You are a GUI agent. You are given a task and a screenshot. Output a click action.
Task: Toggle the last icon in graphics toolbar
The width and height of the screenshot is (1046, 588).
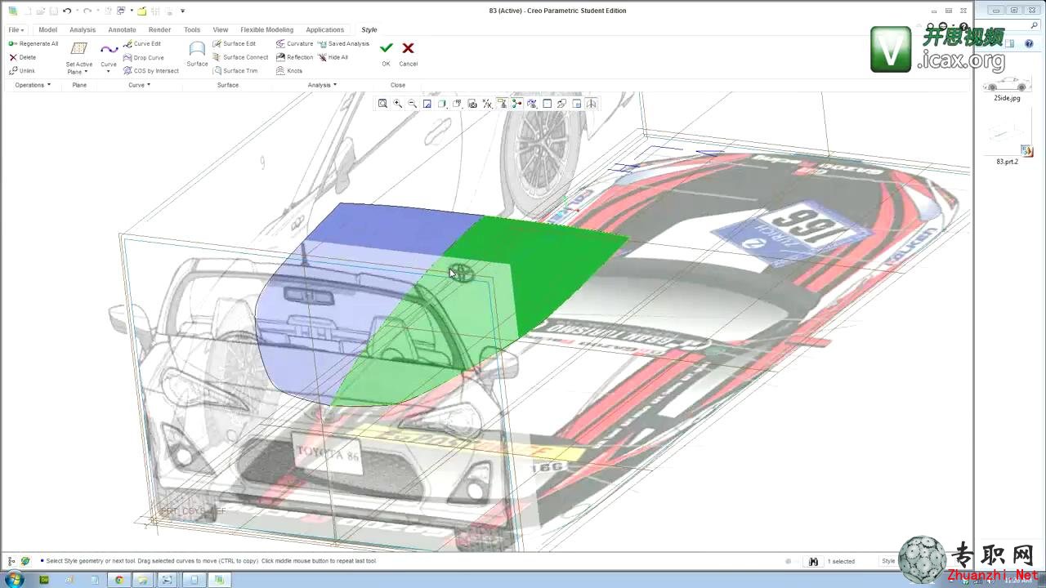point(591,104)
